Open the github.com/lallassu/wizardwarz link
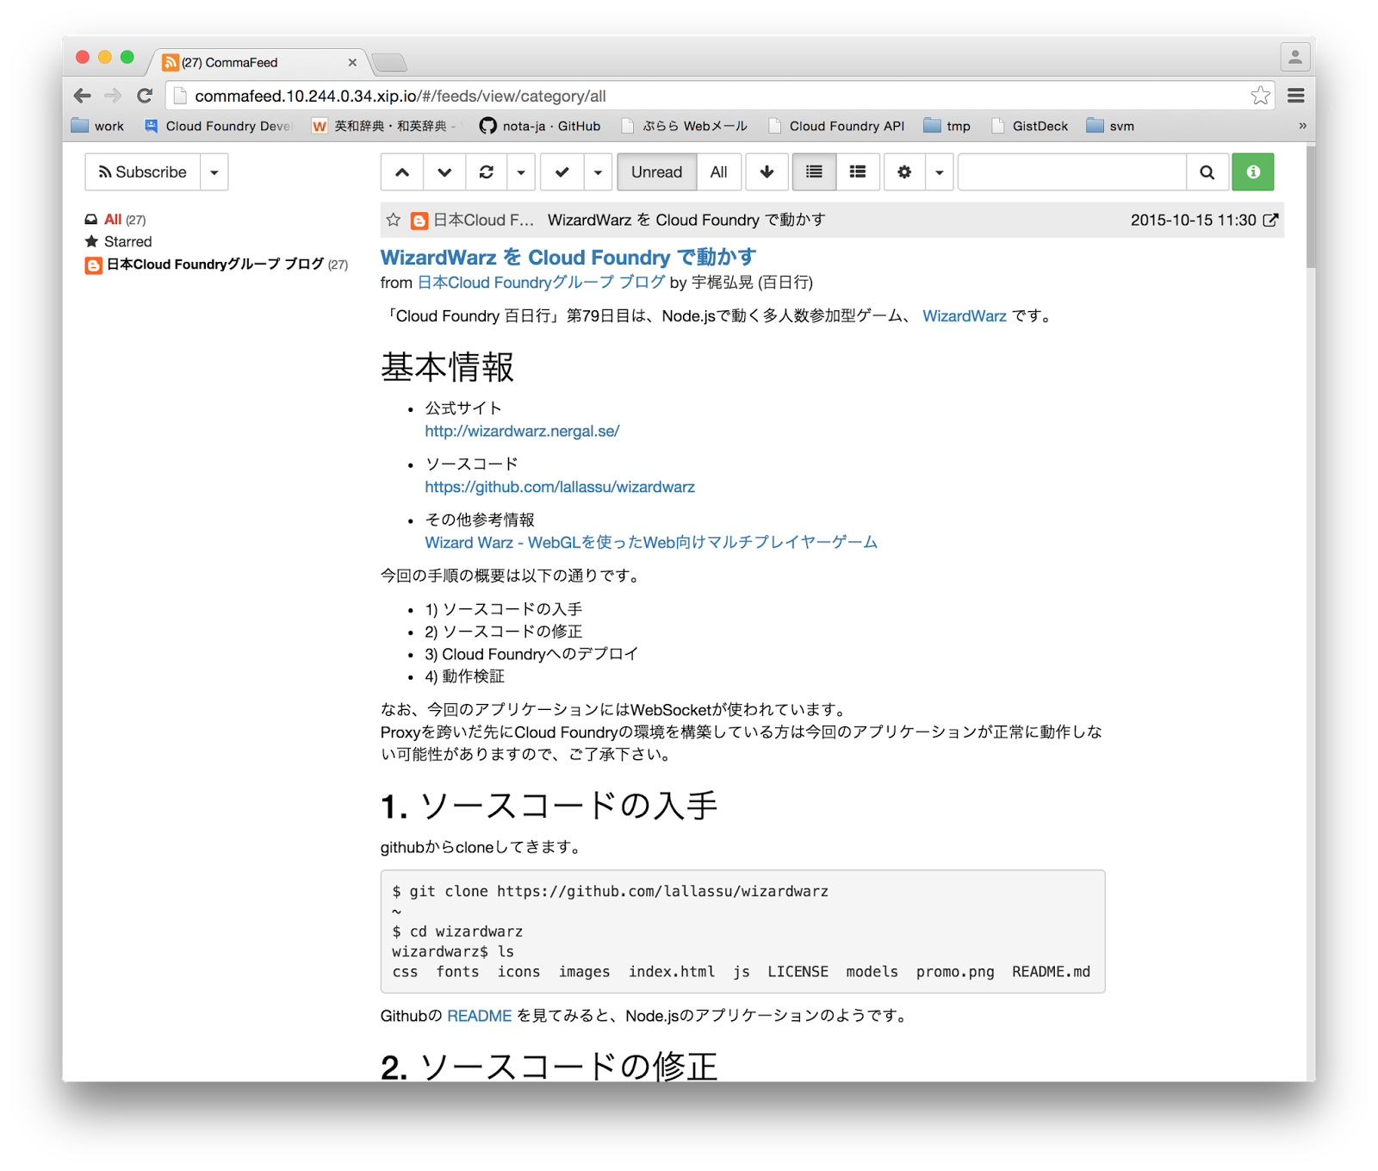 coord(560,487)
